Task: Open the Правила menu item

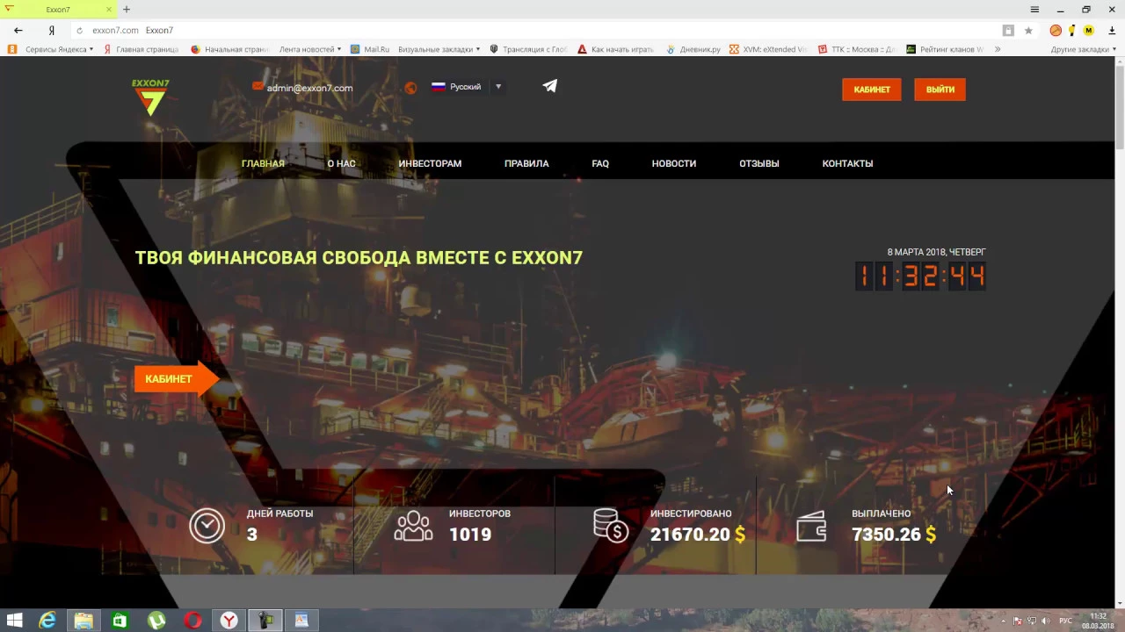Action: (x=526, y=163)
